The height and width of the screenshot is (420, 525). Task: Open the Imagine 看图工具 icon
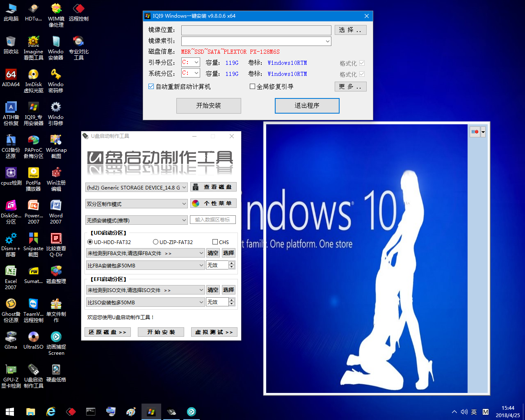[x=33, y=48]
